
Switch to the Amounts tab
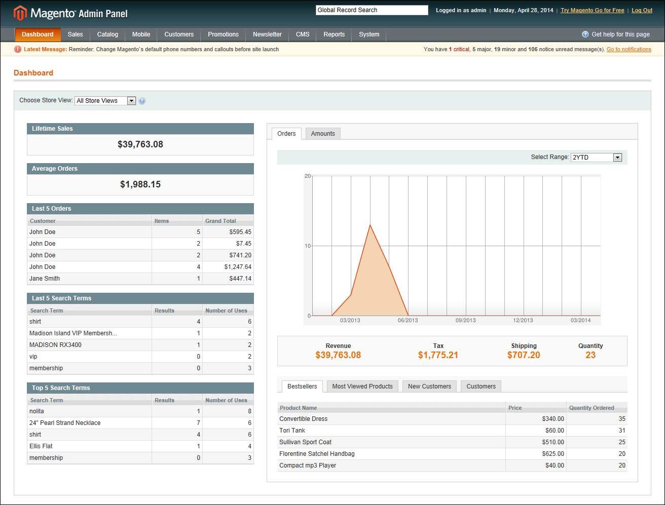(323, 133)
